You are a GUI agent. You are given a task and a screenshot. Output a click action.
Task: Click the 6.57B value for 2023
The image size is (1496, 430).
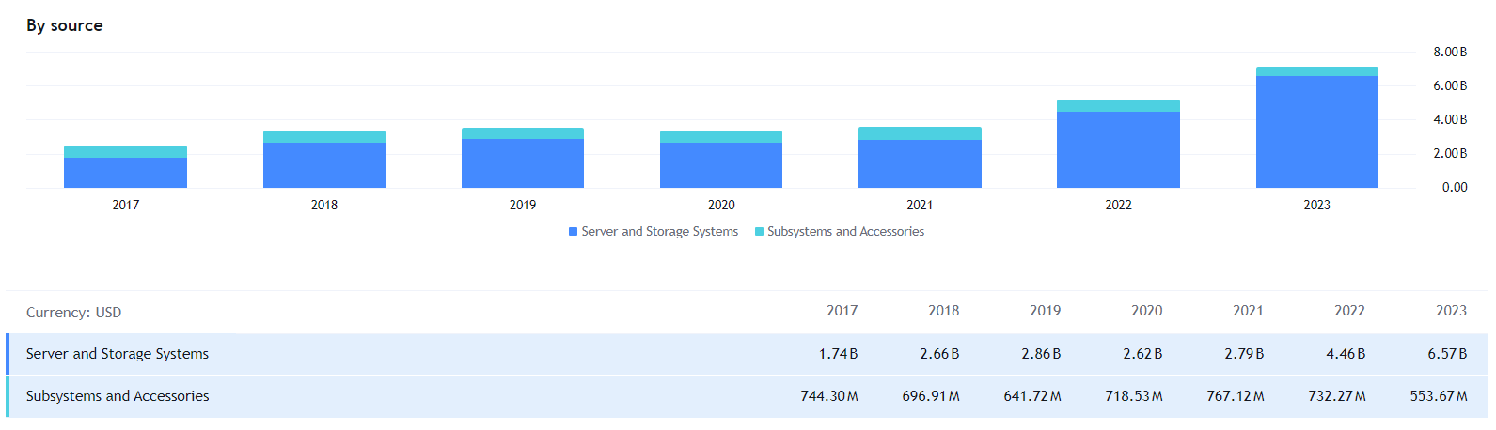(1447, 354)
